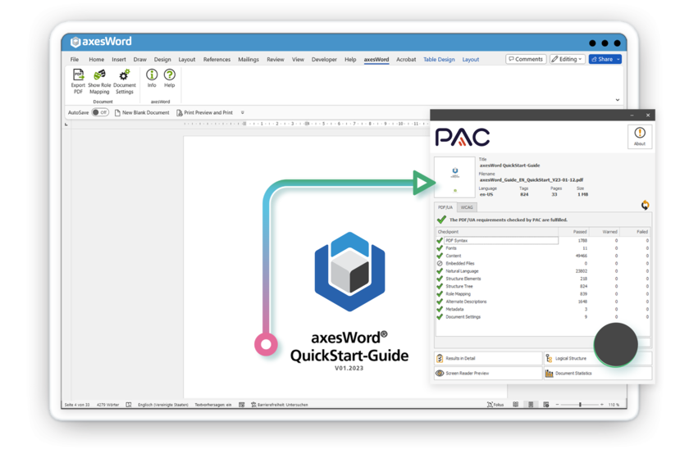The width and height of the screenshot is (689, 458).
Task: Click Results in Detail button in PAC
Action: pyautogui.click(x=488, y=358)
